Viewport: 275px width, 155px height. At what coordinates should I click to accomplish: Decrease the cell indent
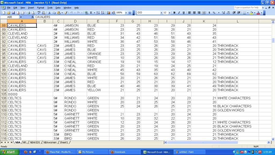pos(234,13)
